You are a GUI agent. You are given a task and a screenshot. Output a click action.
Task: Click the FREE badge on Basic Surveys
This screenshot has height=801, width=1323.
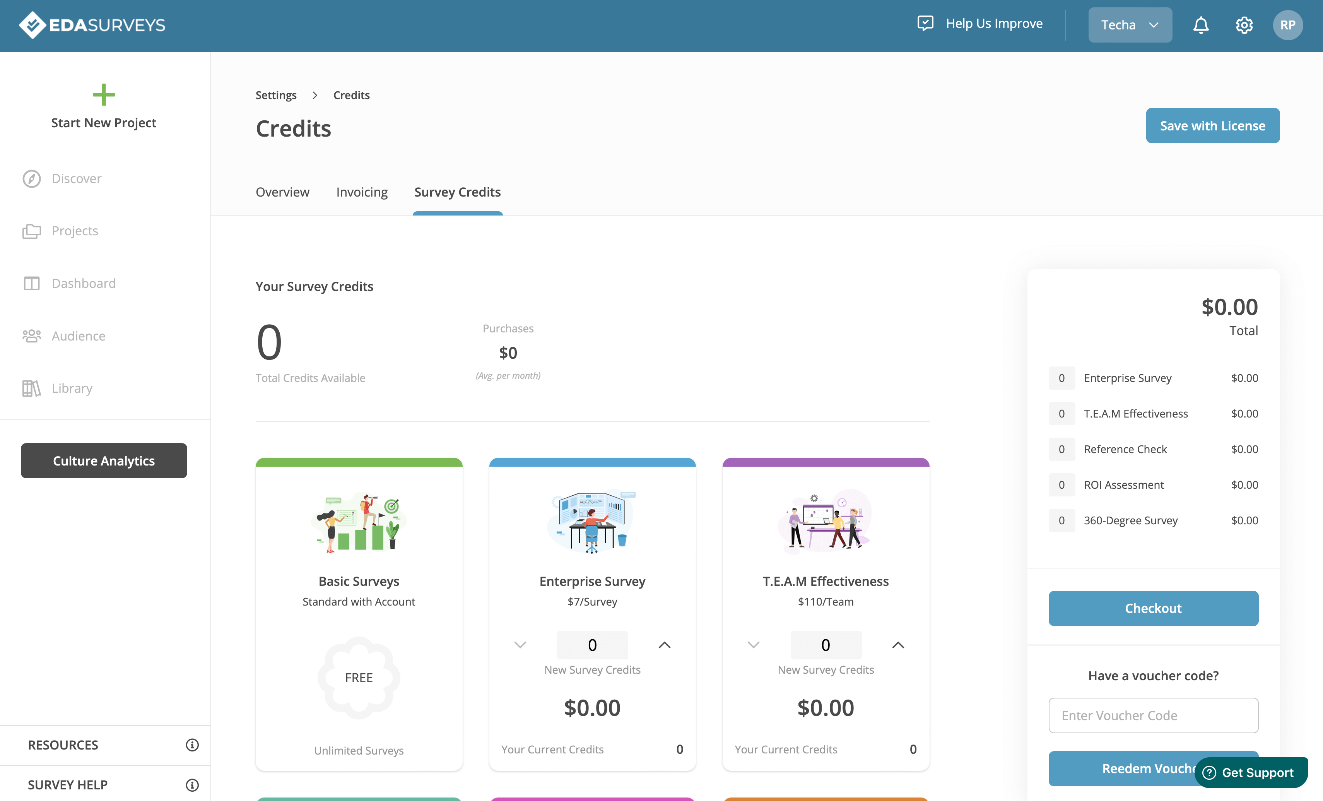(359, 678)
